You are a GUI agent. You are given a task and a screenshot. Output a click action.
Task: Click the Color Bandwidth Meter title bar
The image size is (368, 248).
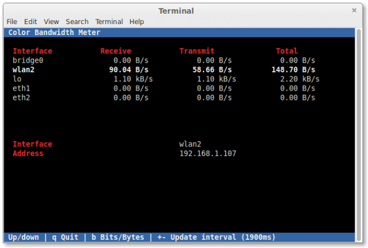179,33
